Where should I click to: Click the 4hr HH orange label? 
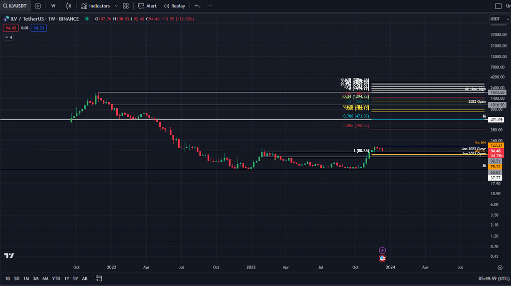pyautogui.click(x=480, y=143)
